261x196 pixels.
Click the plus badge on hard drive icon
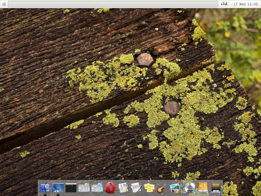pos(219,192)
